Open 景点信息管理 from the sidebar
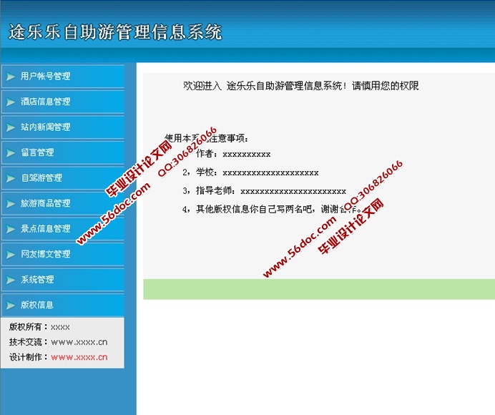 46,229
